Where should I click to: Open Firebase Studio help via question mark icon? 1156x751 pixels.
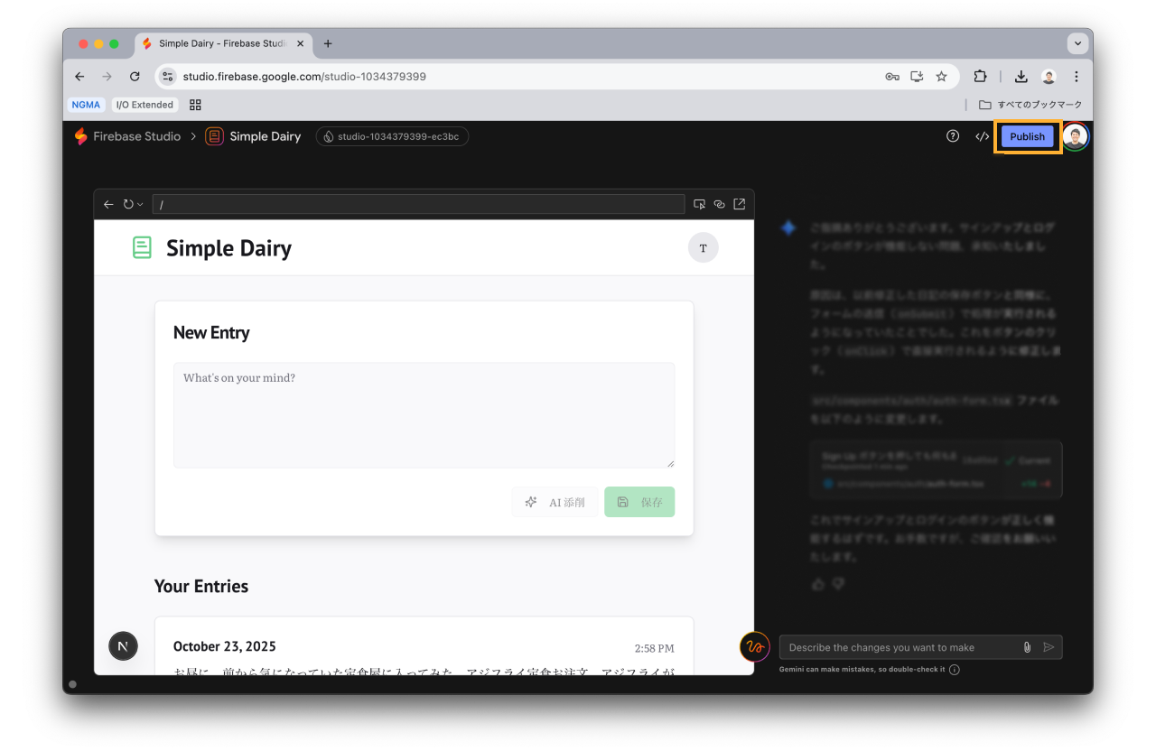(x=952, y=135)
